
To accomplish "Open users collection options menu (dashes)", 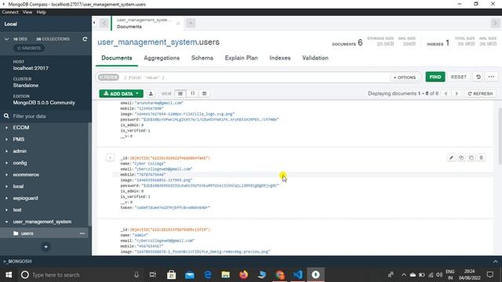I will [x=82, y=233].
